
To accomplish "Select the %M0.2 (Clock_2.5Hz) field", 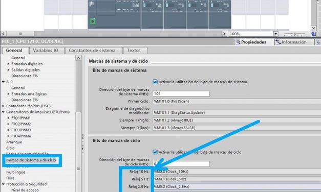I will 237,187.
